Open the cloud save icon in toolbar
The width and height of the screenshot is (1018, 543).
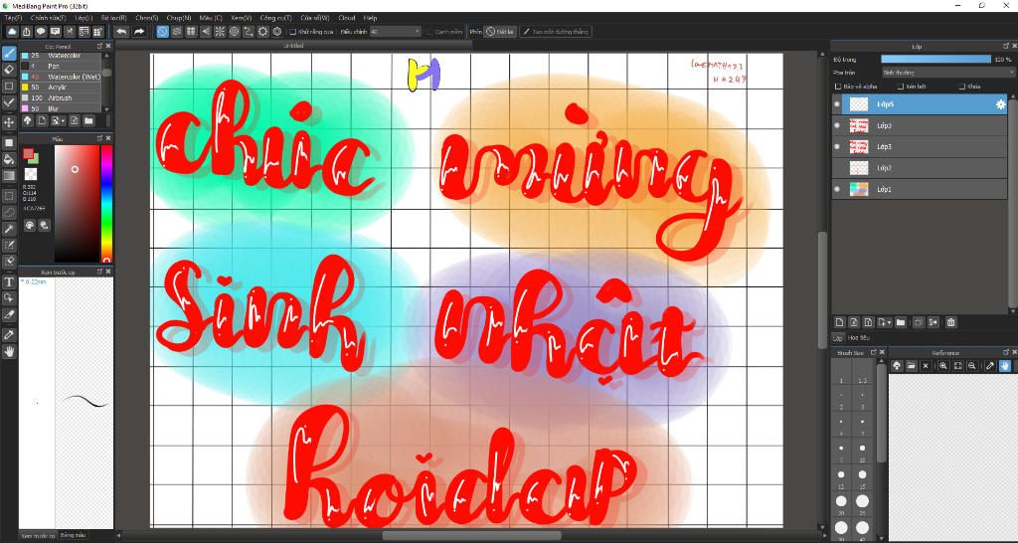(12, 31)
